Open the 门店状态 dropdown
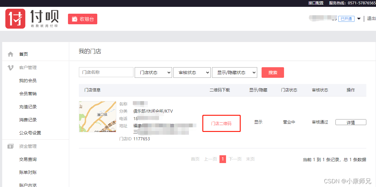376x187 pixels. (x=153, y=72)
